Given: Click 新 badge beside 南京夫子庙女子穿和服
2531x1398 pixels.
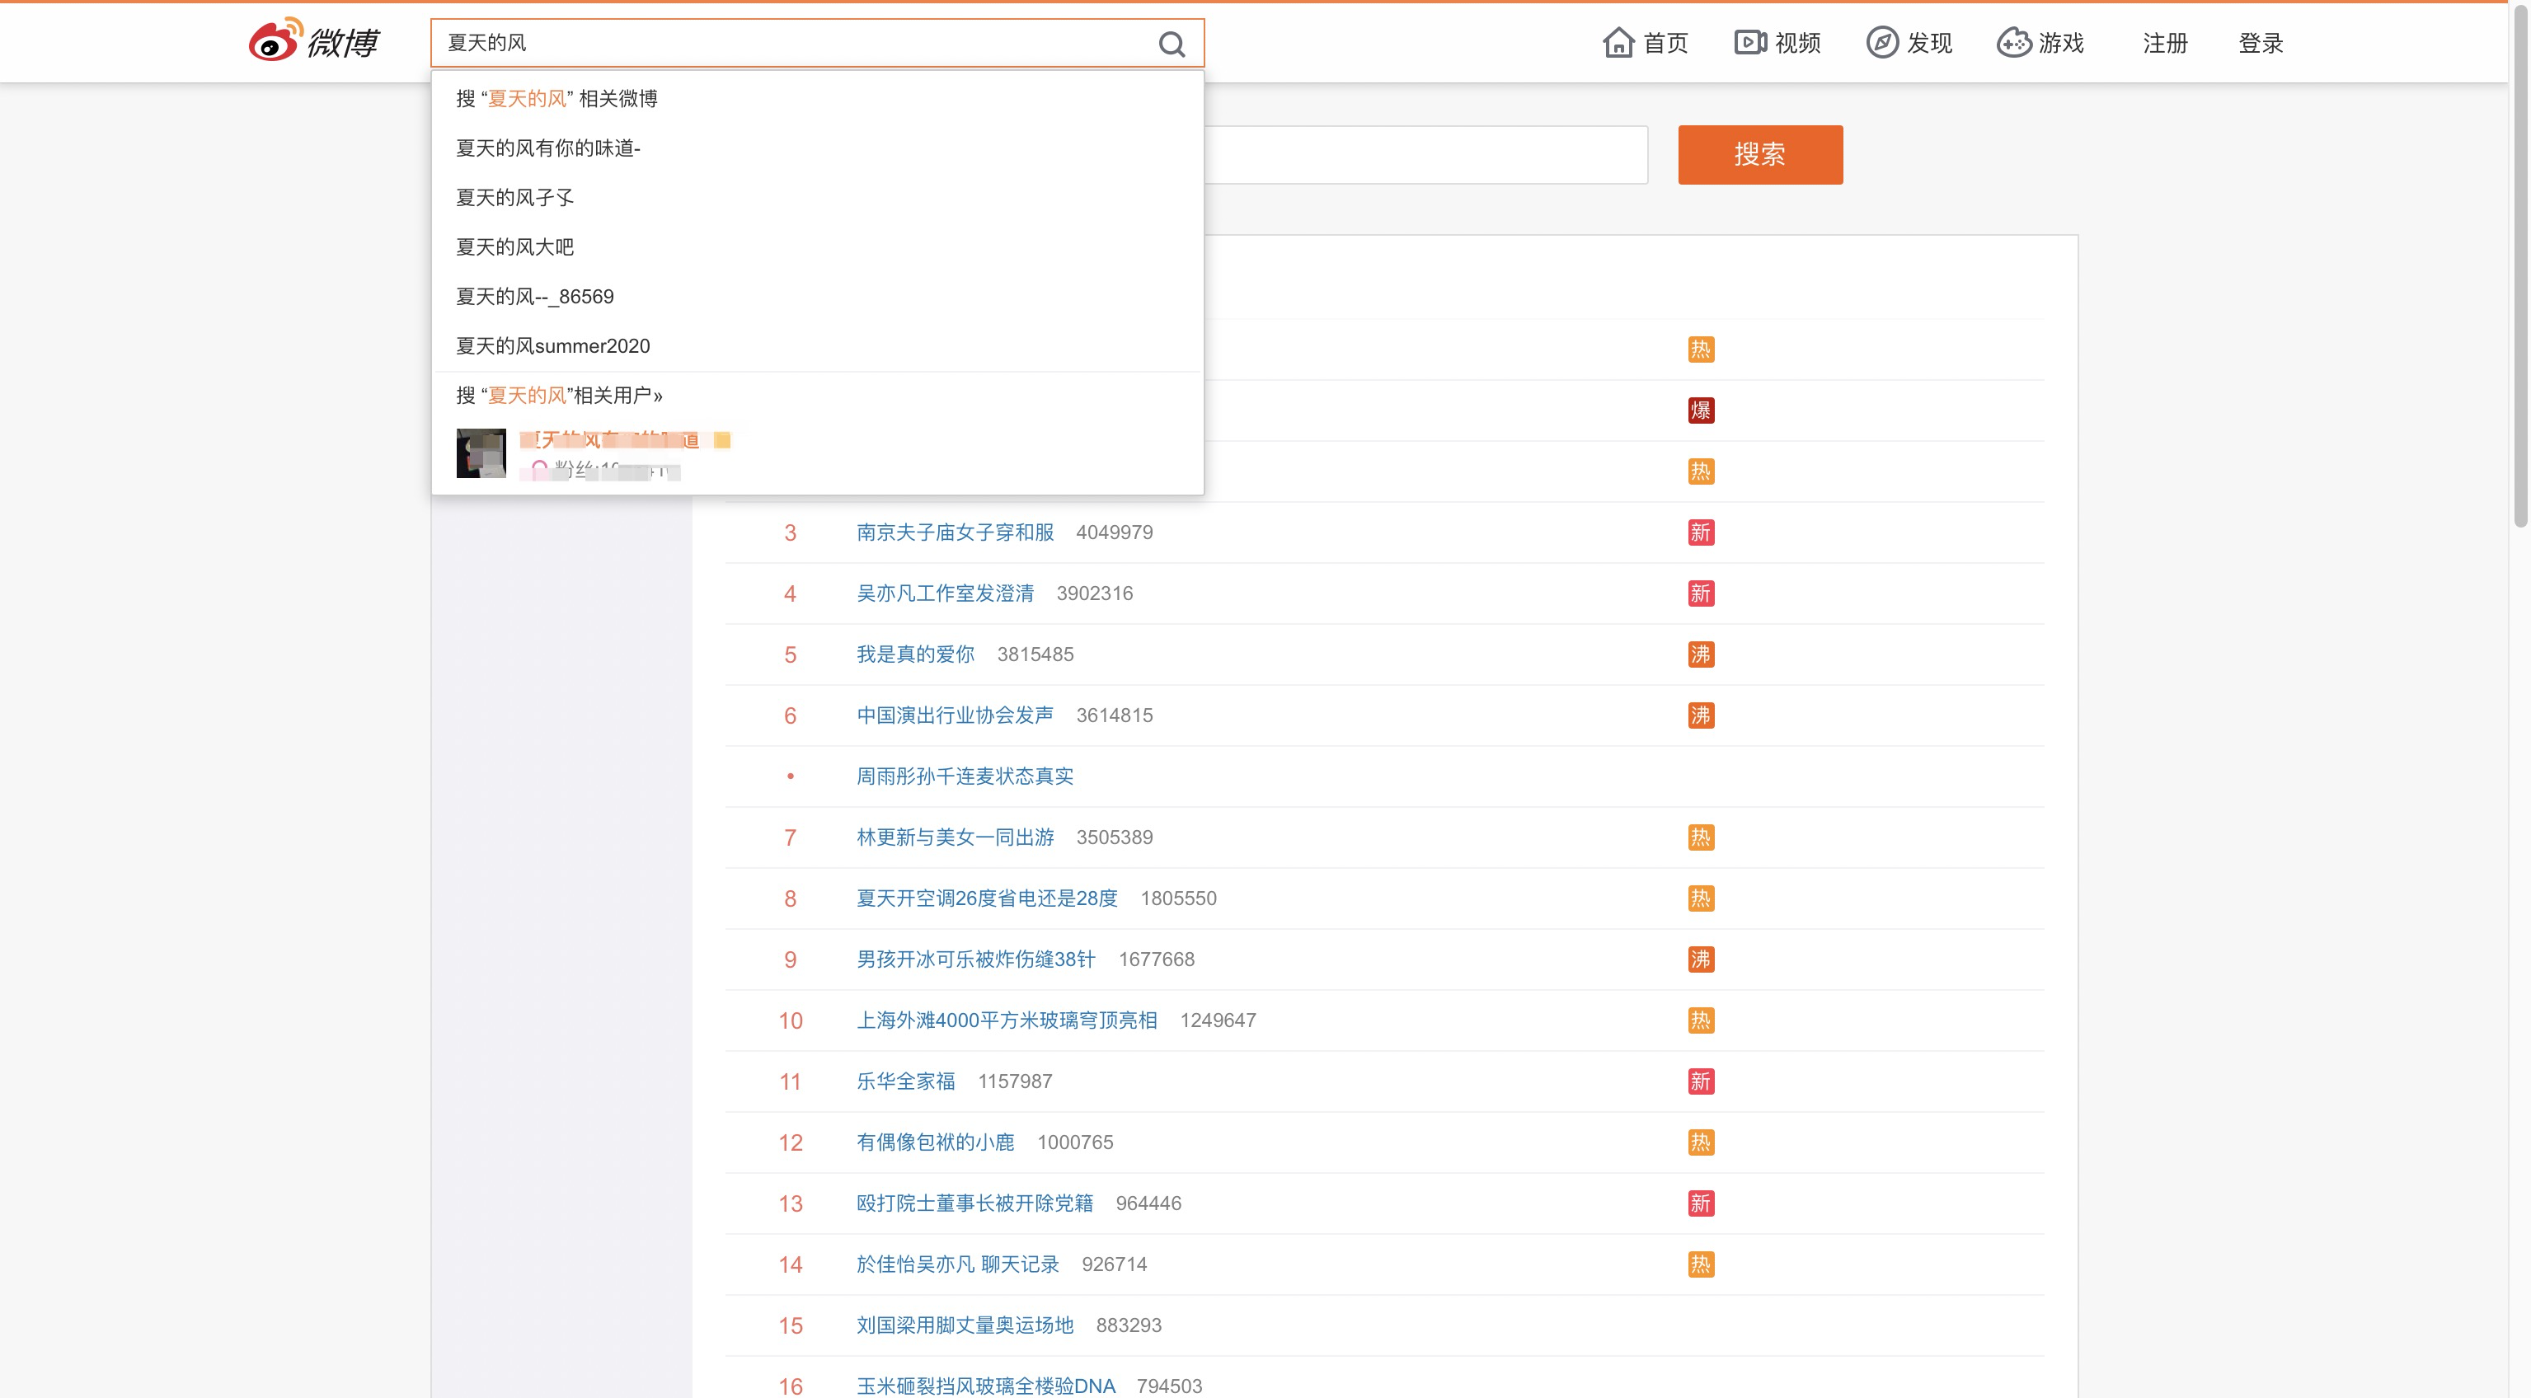Looking at the screenshot, I should tap(1701, 532).
